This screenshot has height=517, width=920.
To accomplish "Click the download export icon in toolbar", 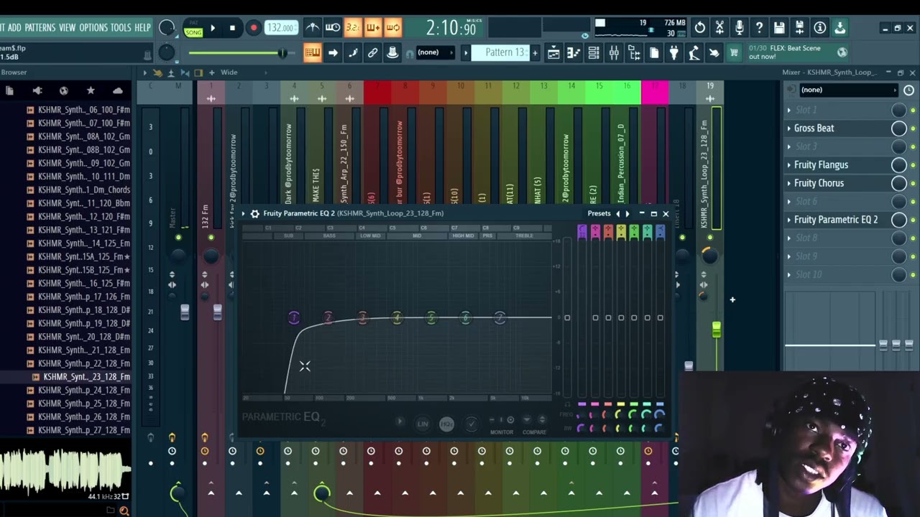I will (840, 28).
